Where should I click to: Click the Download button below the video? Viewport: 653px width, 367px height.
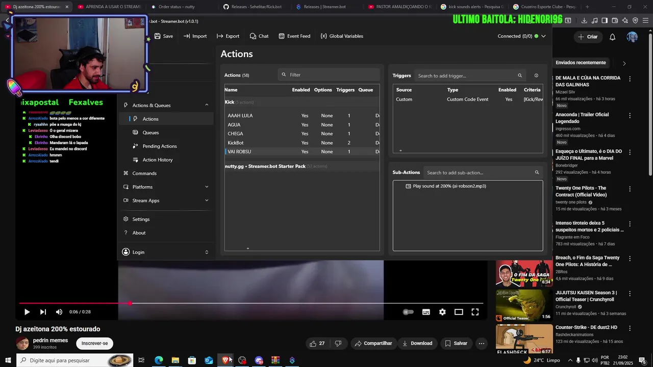[417, 344]
